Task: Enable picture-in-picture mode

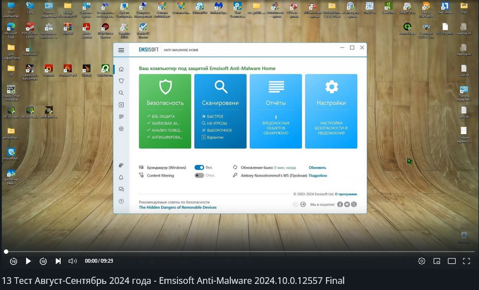Action: click(x=437, y=261)
